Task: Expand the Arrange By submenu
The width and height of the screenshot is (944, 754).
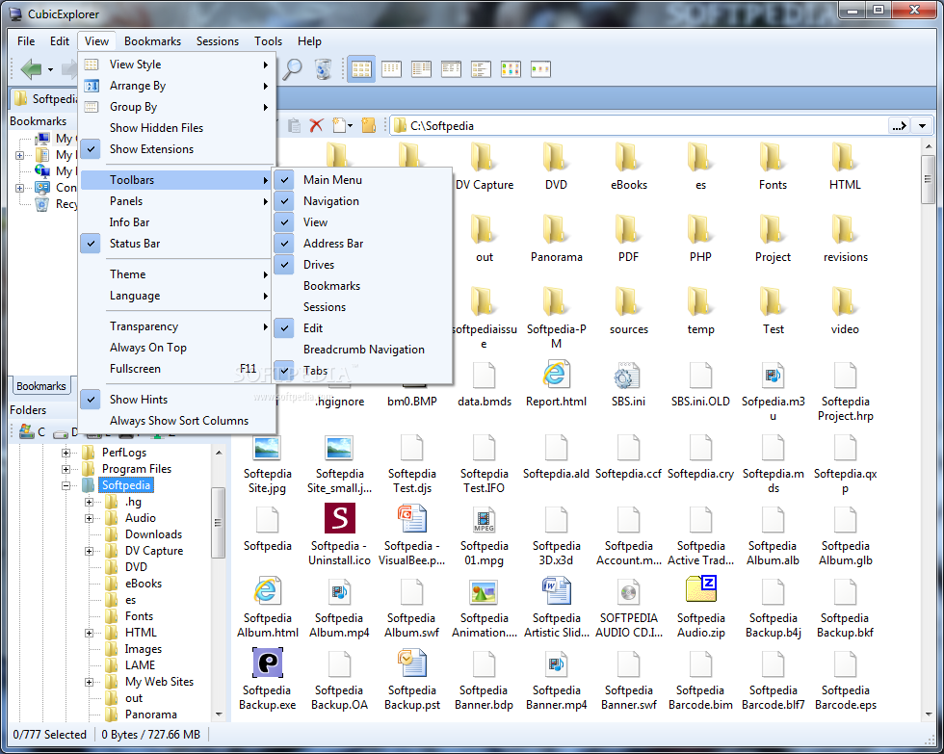Action: 177,86
